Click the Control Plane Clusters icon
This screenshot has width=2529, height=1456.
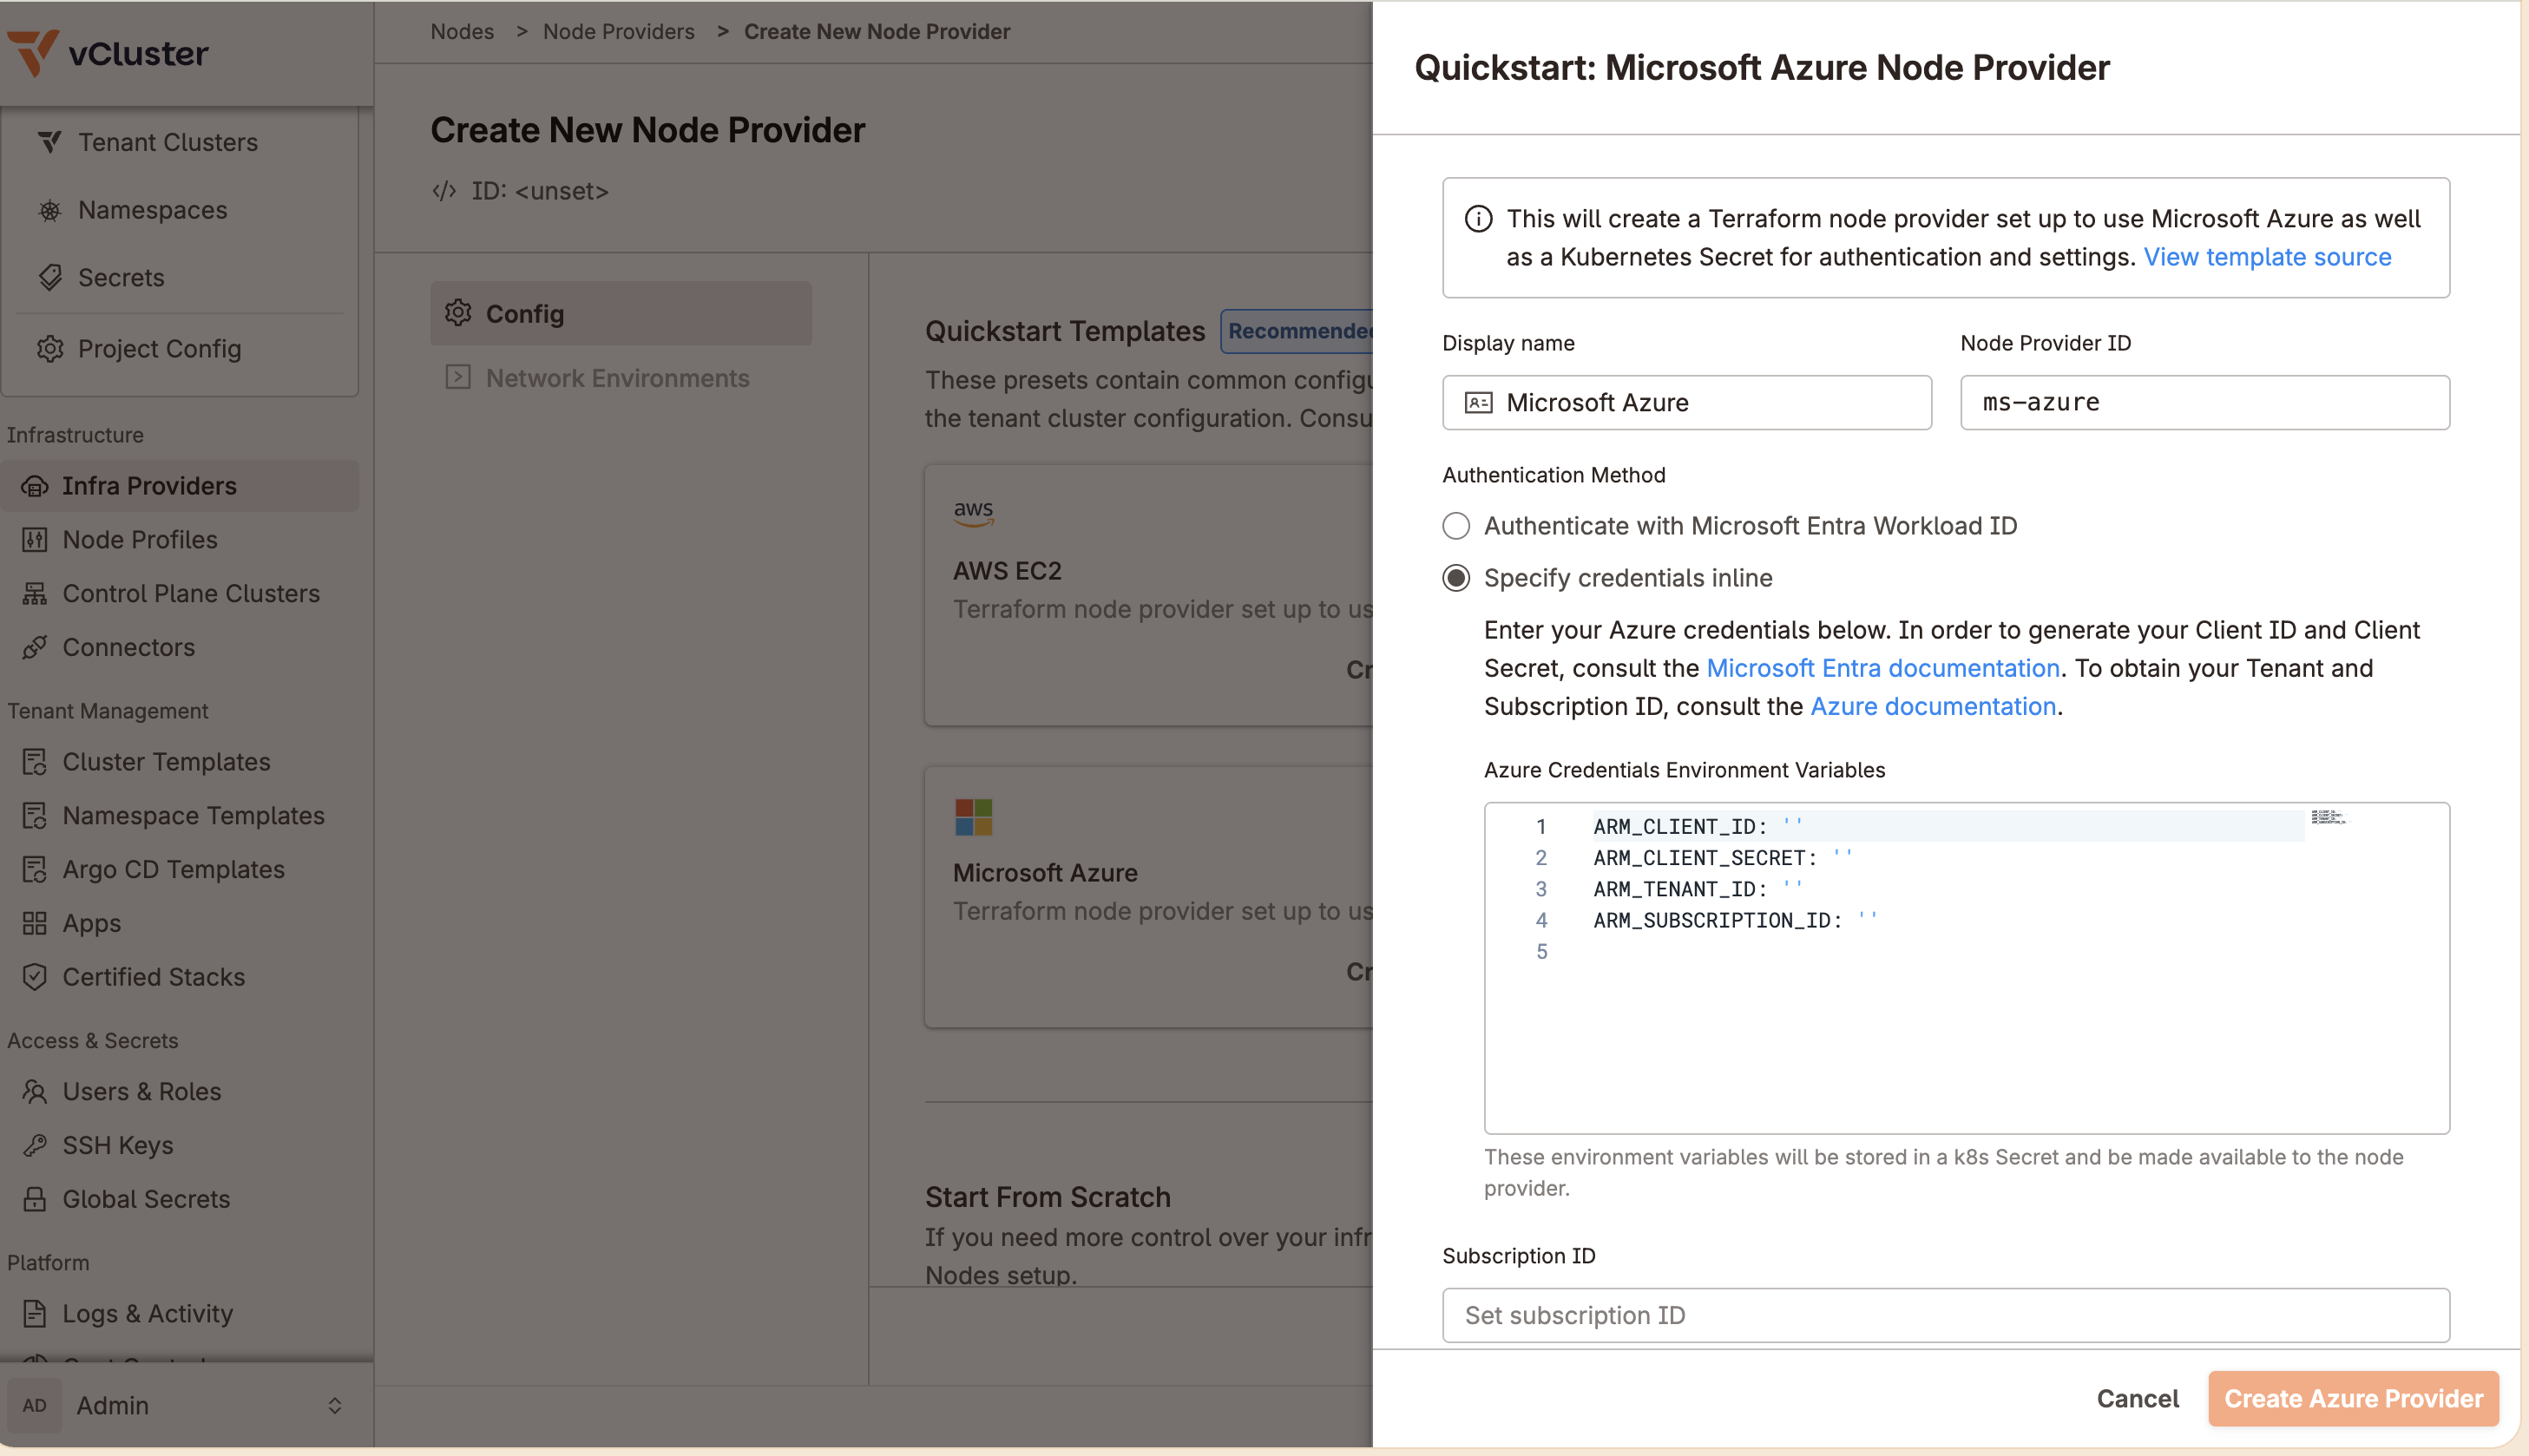click(x=35, y=594)
